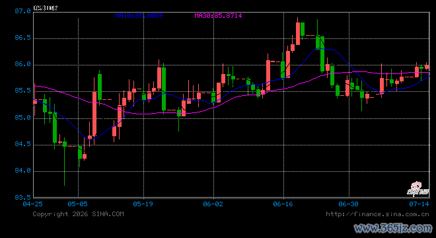Click the 85.5 price axis label
The image size is (436, 238).
(x=22, y=91)
